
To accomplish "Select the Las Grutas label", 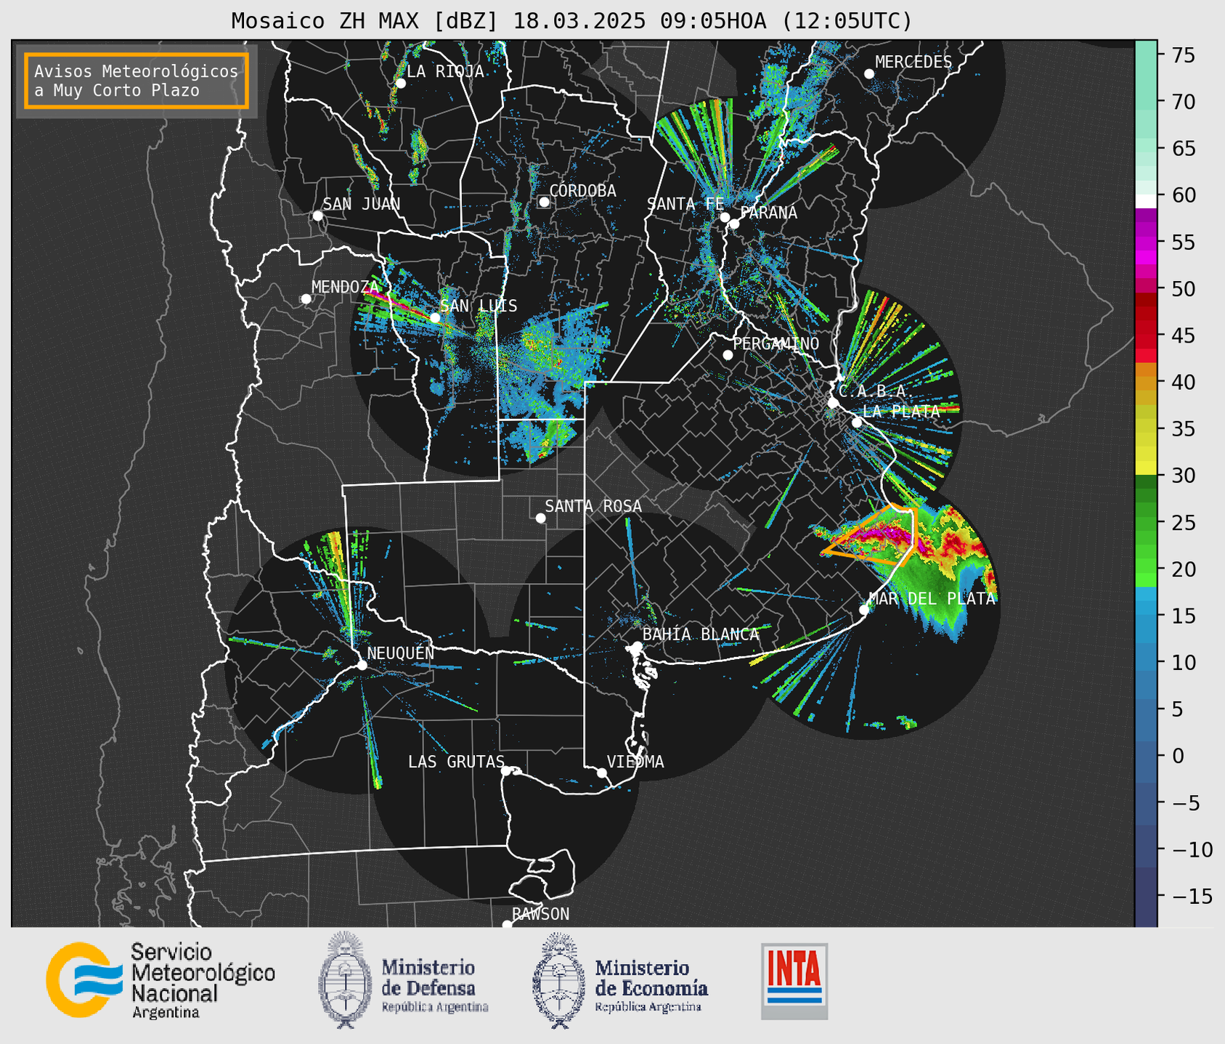I will point(456,762).
